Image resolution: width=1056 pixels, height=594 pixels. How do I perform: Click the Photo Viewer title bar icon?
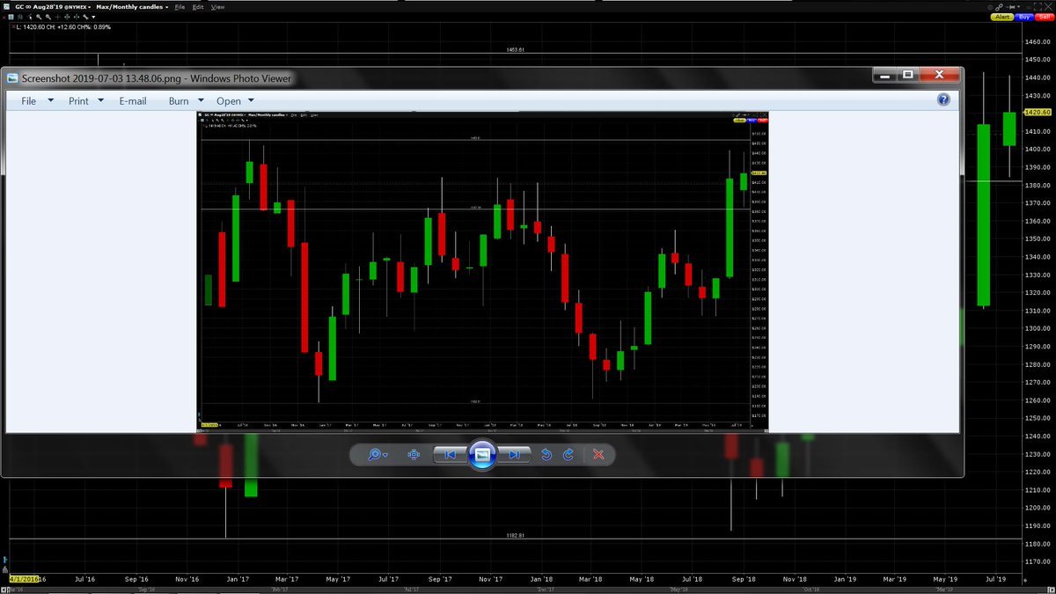(12, 78)
